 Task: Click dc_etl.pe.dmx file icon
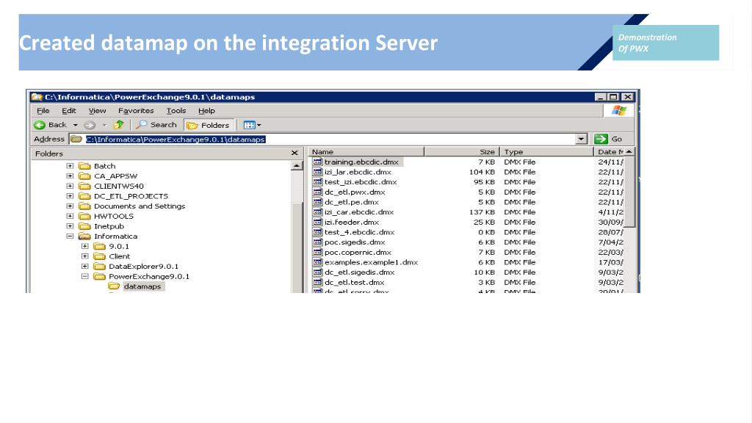tap(317, 203)
